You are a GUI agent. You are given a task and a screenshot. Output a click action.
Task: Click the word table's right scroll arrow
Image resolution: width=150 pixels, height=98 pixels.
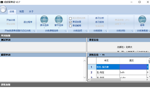point(147,79)
